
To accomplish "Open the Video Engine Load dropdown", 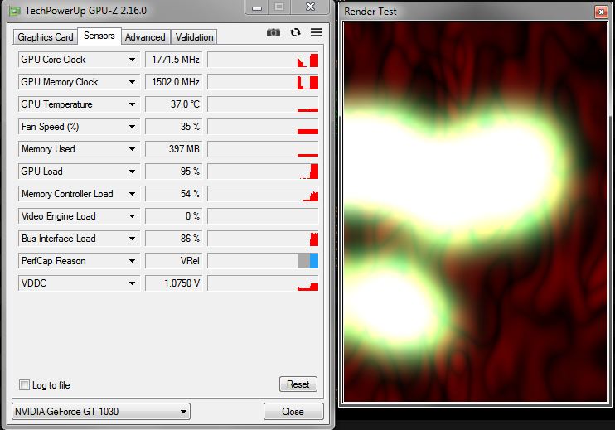I will [132, 216].
